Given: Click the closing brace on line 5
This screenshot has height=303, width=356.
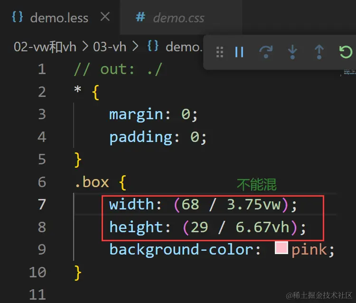Looking at the screenshot, I should click(x=78, y=160).
